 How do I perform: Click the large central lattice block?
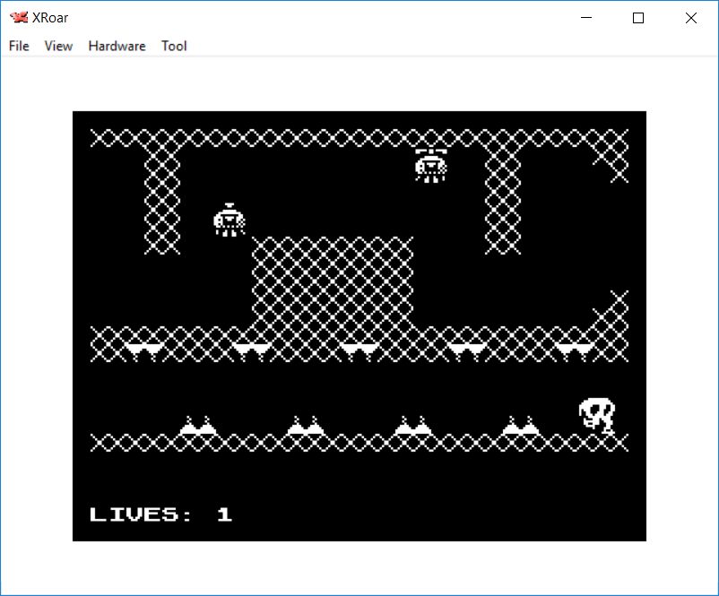tap(333, 282)
